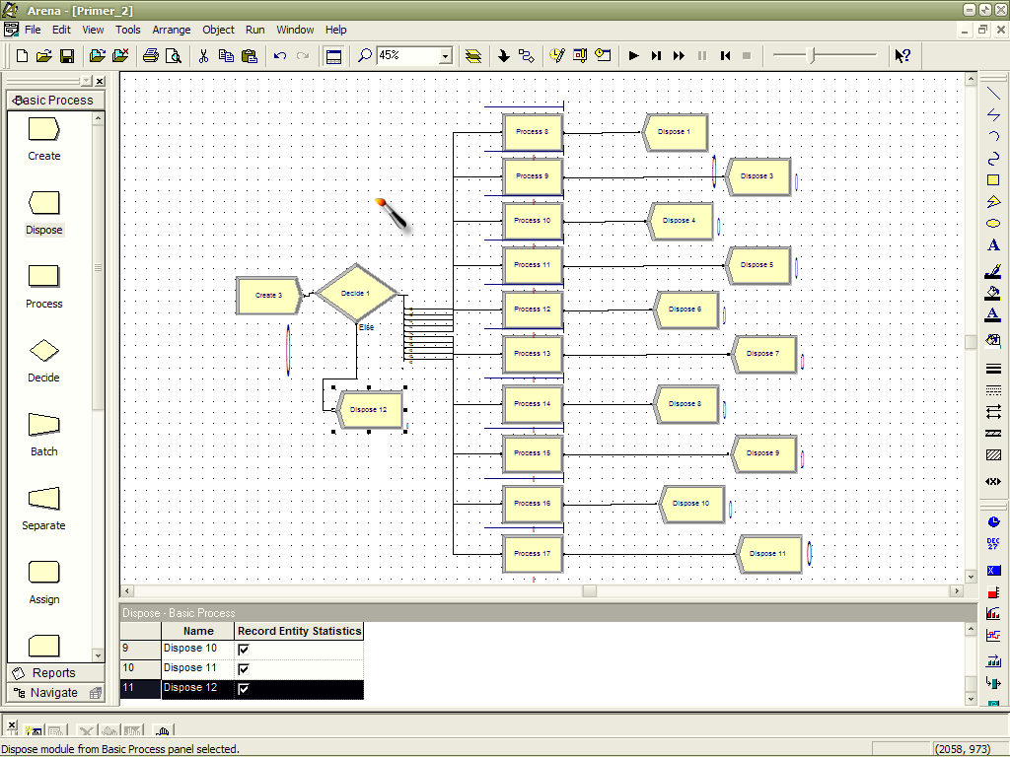
Task: Select the Line color pencil icon
Action: tap(993, 271)
